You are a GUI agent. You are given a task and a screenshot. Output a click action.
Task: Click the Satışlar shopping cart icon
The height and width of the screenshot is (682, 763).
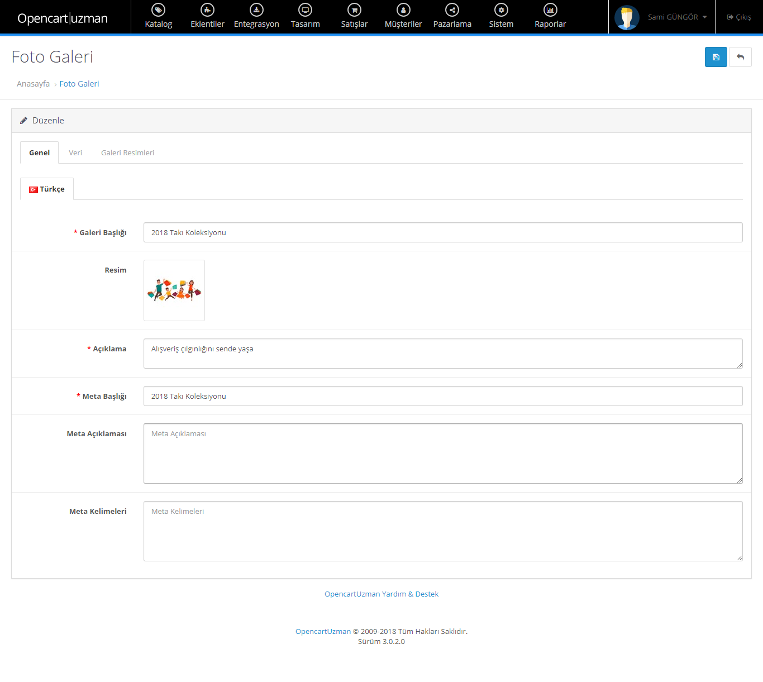click(x=354, y=10)
